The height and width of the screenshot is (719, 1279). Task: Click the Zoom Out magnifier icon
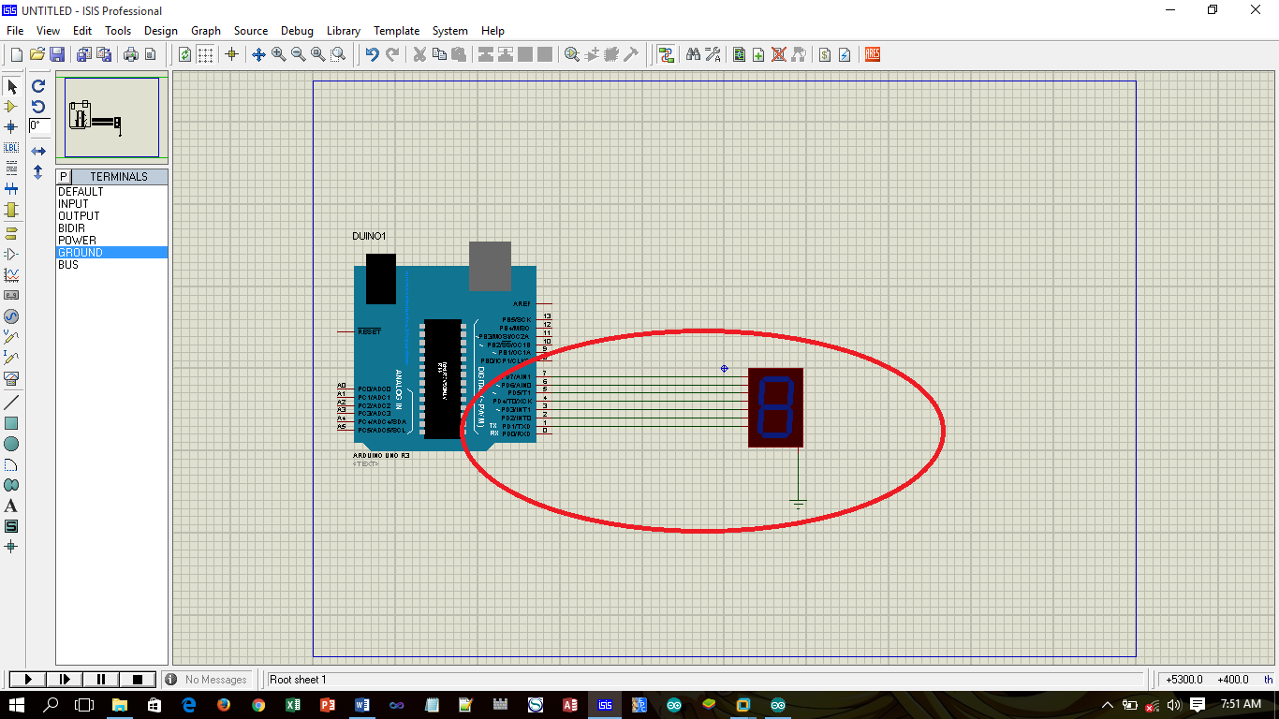[x=299, y=54]
